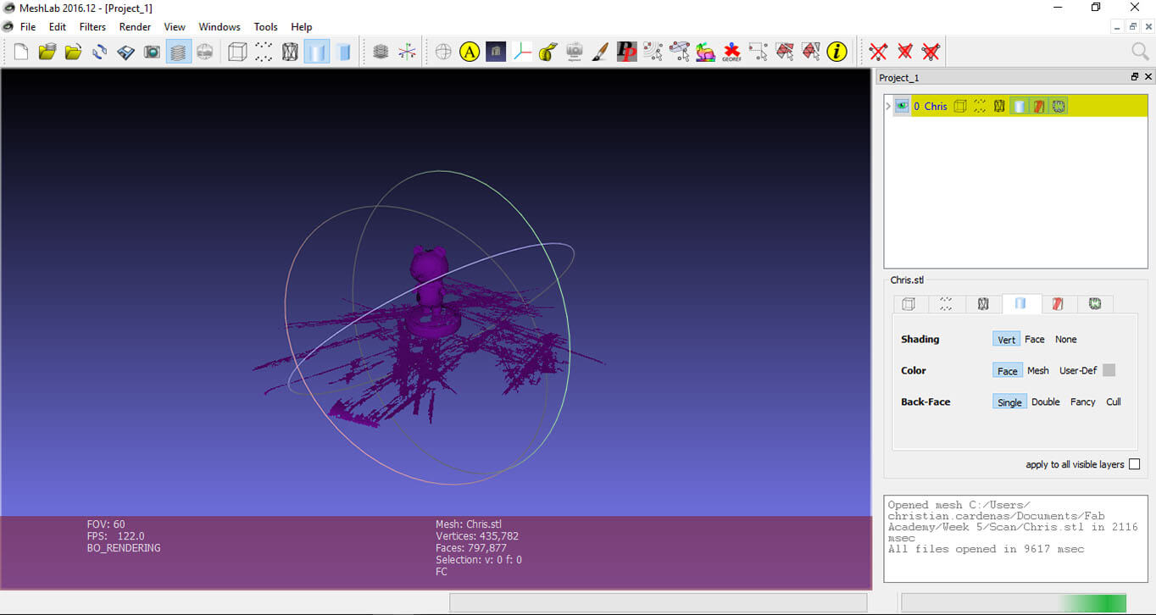Image resolution: width=1156 pixels, height=615 pixels.
Task: Toggle wireframe rendering in main toolbar
Action: [291, 52]
